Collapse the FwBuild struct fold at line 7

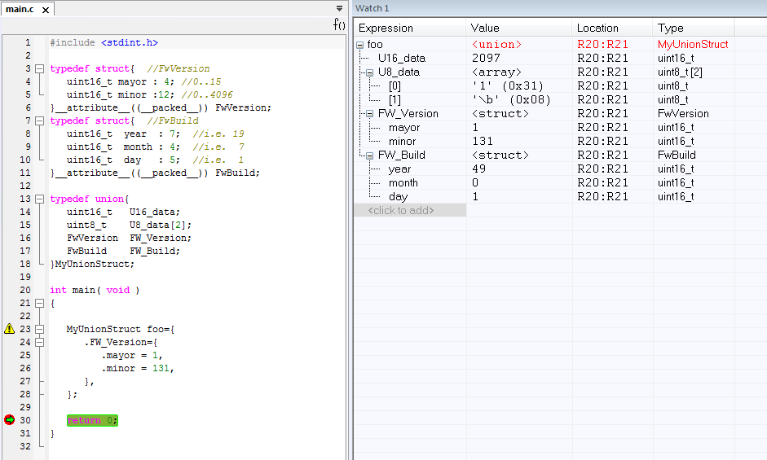pos(40,120)
